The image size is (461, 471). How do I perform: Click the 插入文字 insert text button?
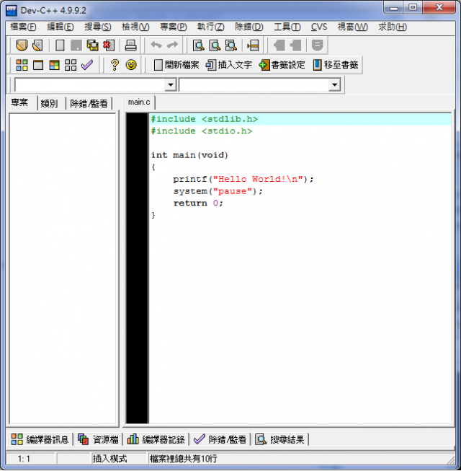pyautogui.click(x=229, y=65)
